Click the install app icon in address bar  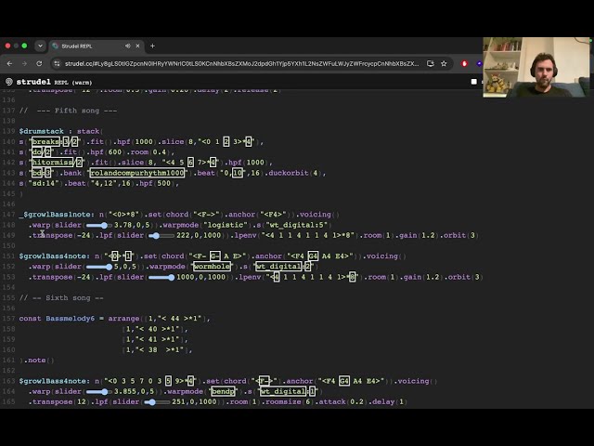(431, 64)
